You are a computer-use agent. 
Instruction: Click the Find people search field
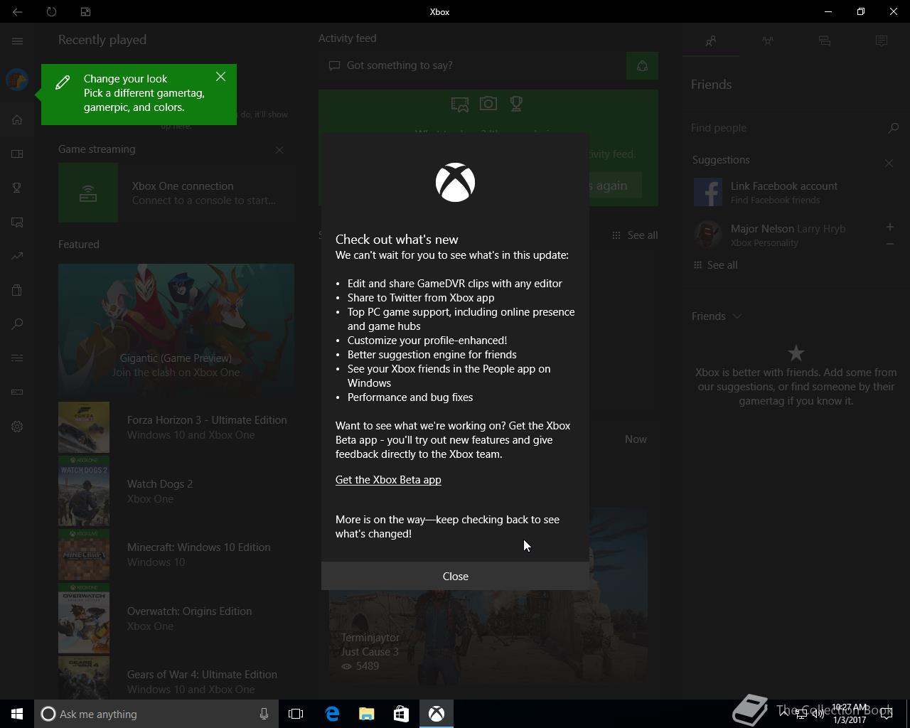tap(786, 128)
